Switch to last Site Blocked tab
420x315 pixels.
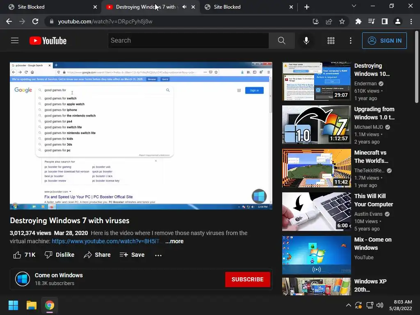pyautogui.click(x=248, y=7)
